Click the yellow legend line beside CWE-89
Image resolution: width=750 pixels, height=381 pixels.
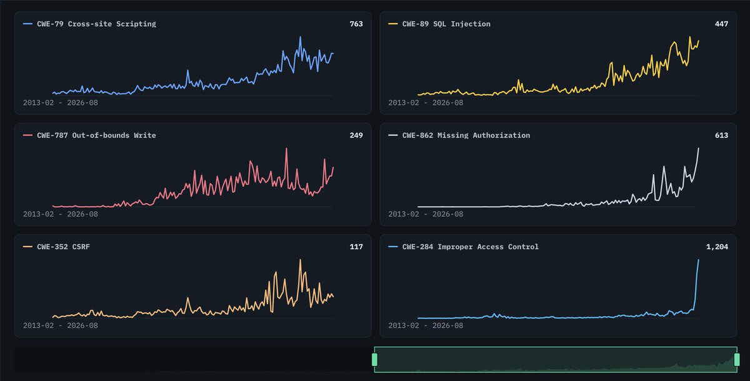pyautogui.click(x=393, y=24)
